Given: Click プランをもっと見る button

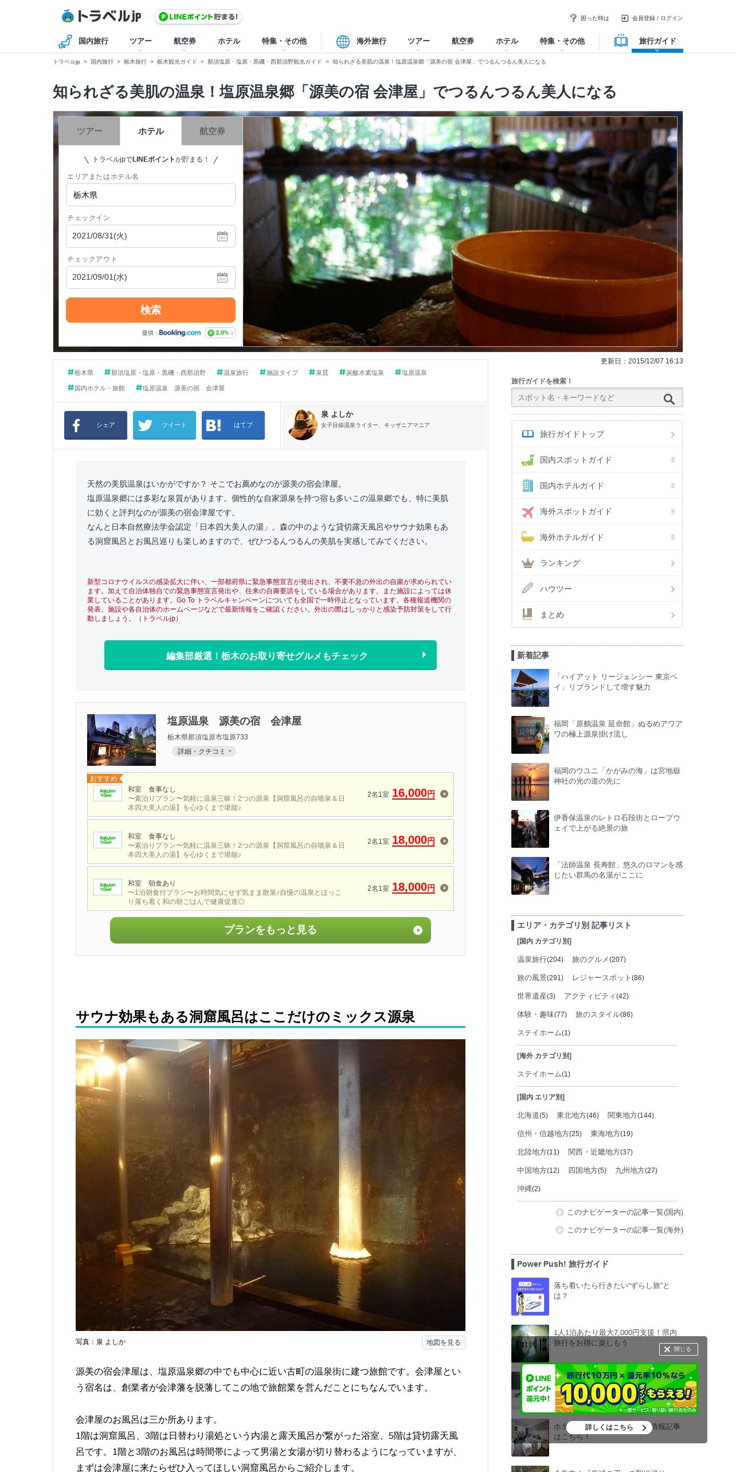Looking at the screenshot, I should pos(271,930).
